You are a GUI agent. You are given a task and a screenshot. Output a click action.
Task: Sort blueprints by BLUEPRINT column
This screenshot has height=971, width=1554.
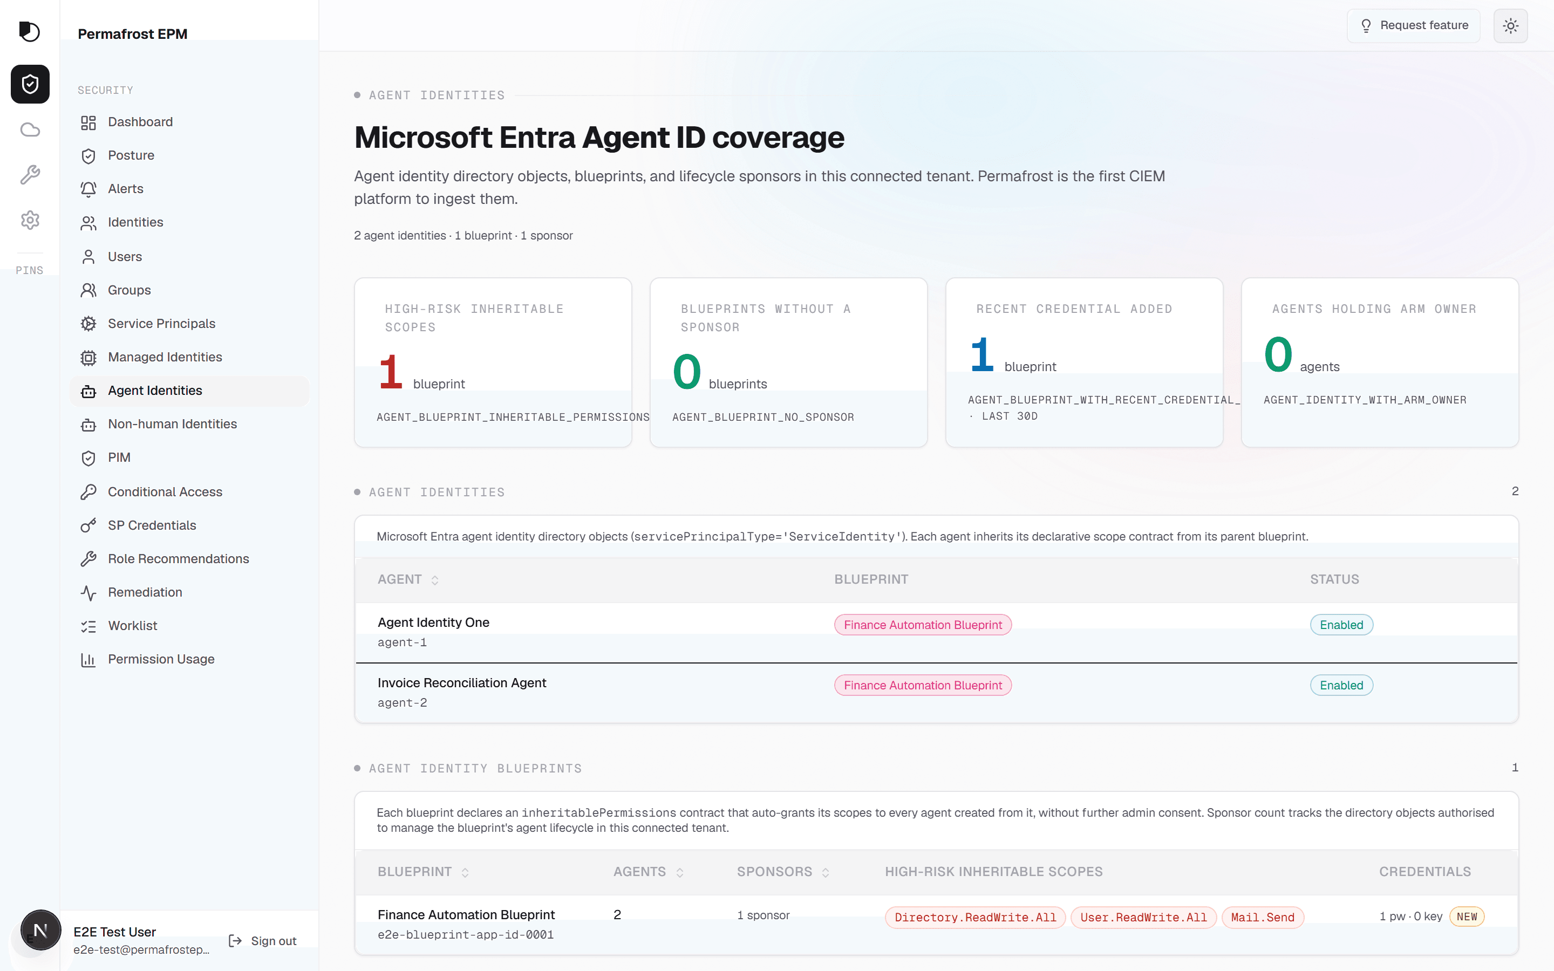coord(423,871)
